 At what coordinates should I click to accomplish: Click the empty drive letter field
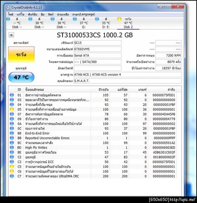pyautogui.click(x=98, y=68)
